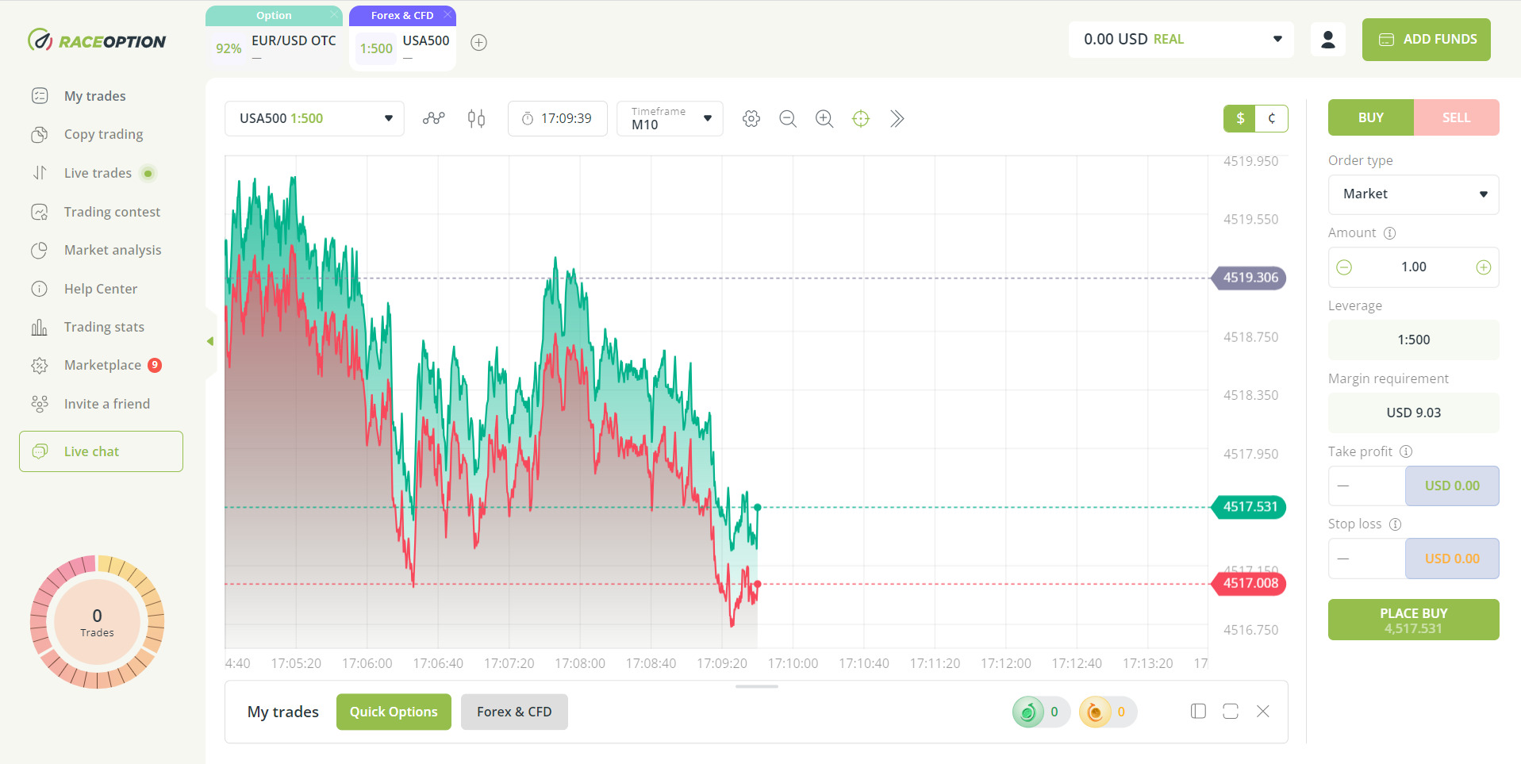This screenshot has width=1521, height=764.
Task: Close the EUR/USD OTC tab
Action: [334, 15]
